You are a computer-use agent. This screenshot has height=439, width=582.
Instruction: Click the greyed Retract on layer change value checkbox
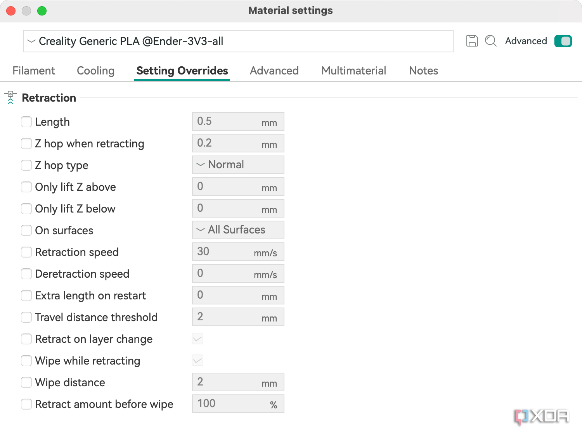coord(197,339)
